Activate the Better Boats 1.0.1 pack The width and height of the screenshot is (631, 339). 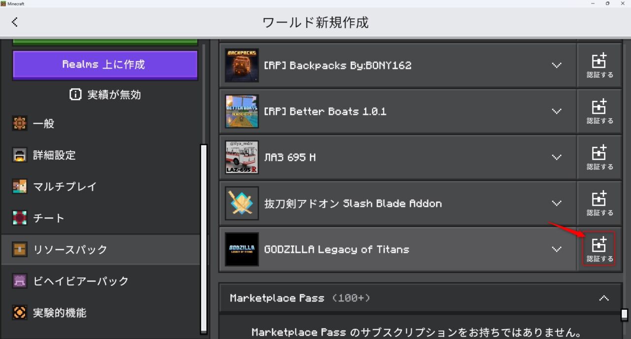click(599, 111)
